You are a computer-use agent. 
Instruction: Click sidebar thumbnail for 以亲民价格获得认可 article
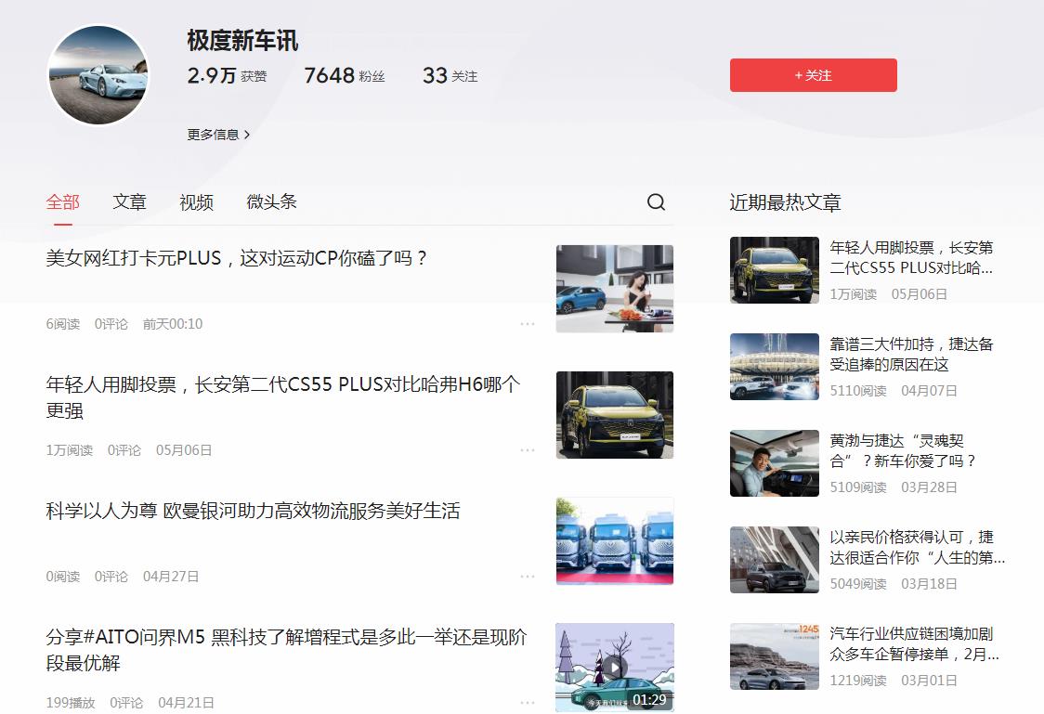point(775,560)
